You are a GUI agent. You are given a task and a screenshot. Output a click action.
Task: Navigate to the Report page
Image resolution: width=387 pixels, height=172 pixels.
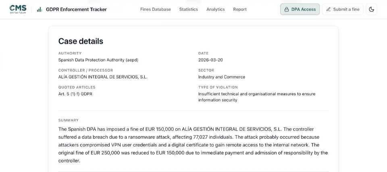(x=240, y=9)
